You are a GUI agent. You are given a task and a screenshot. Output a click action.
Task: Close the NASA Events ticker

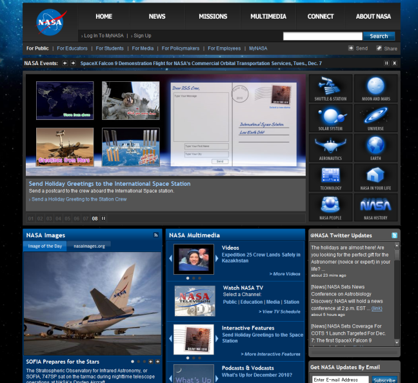395,63
